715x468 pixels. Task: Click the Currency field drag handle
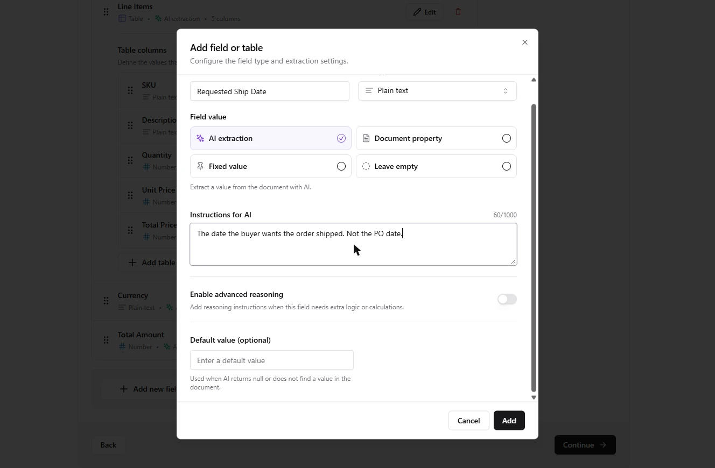[106, 301]
